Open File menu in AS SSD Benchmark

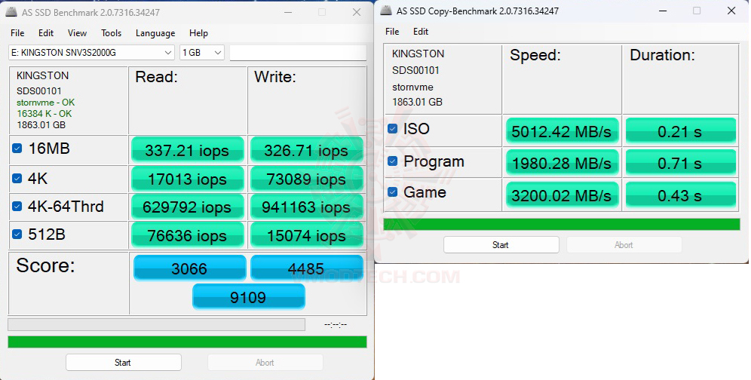pyautogui.click(x=17, y=33)
